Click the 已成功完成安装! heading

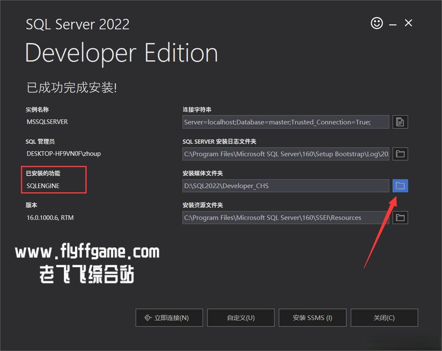click(x=72, y=88)
